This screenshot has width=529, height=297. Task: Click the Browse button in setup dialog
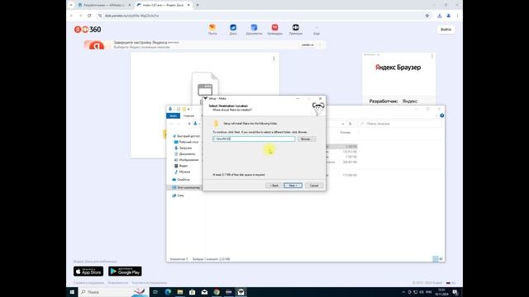tap(307, 139)
